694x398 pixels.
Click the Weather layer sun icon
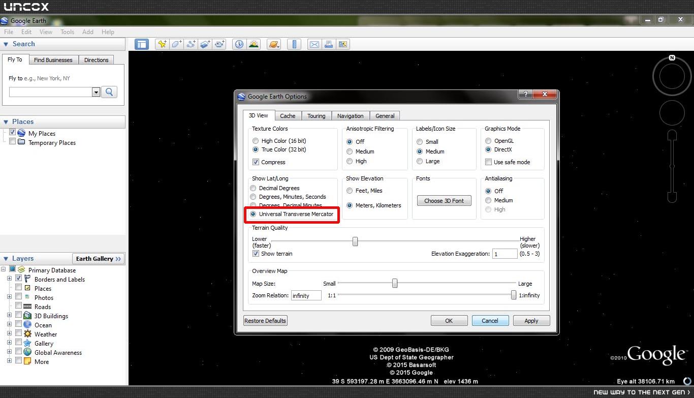(27, 334)
